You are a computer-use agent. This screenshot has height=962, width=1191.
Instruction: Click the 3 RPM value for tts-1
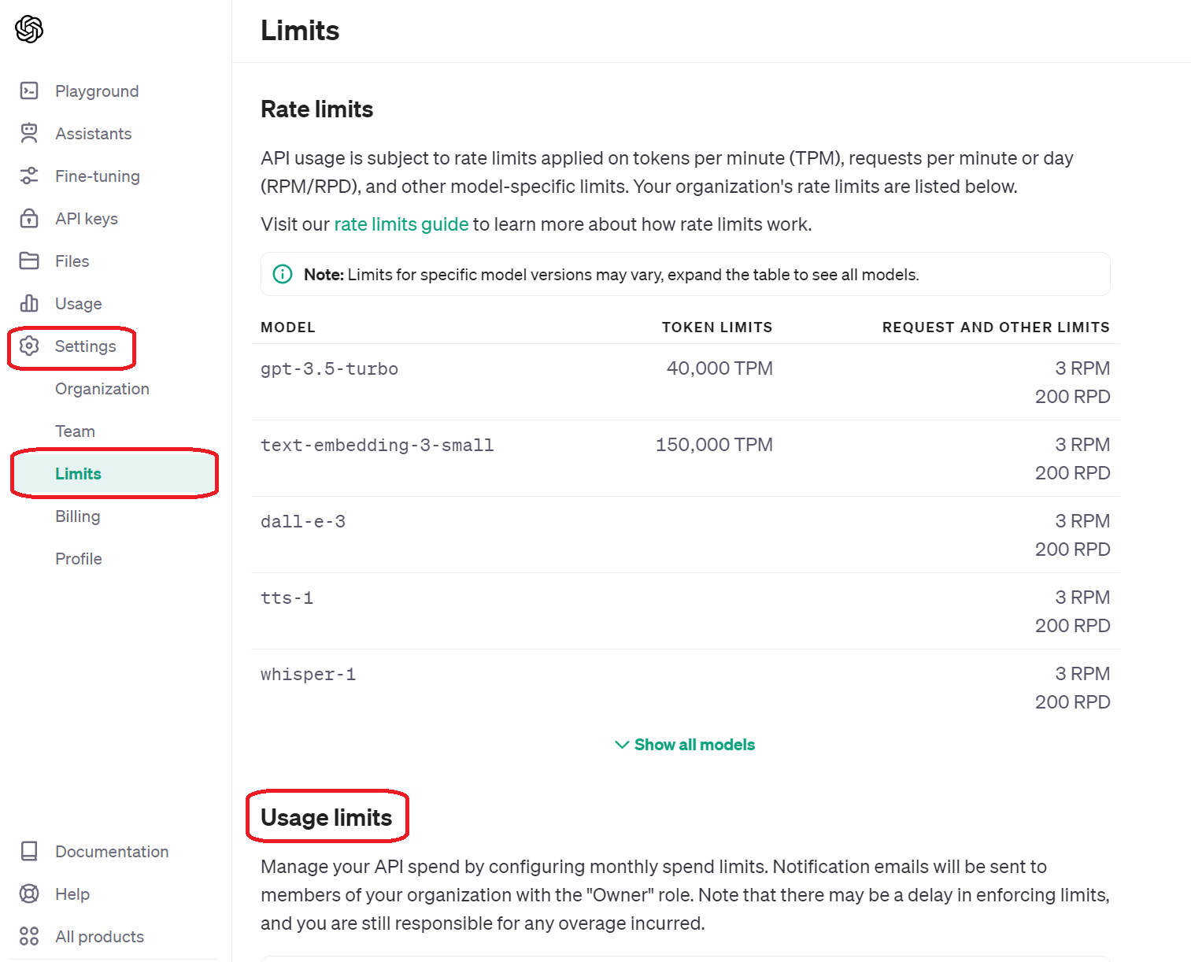1082,598
